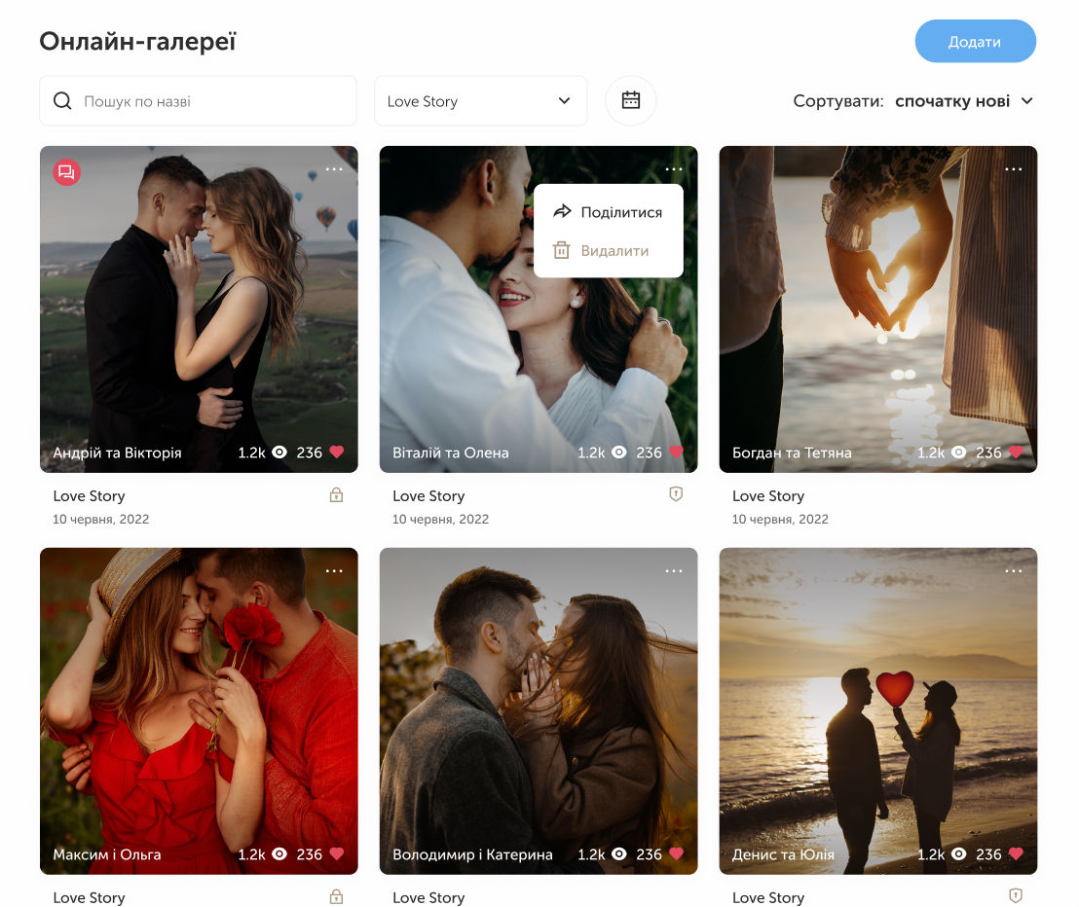Click the 'Пошук по назві' search field

click(209, 101)
